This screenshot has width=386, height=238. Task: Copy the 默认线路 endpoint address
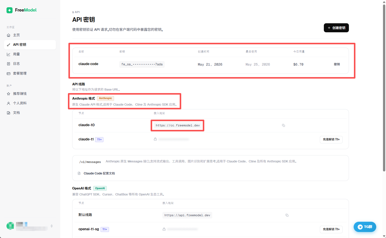[x=287, y=215]
